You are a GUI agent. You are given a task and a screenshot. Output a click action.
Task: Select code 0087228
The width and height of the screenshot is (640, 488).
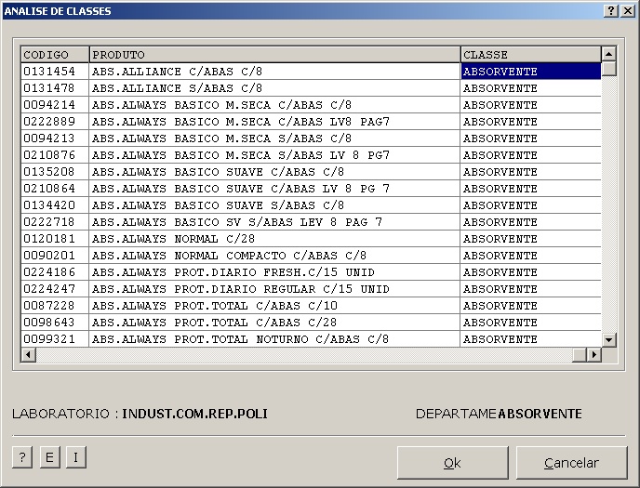click(x=55, y=306)
